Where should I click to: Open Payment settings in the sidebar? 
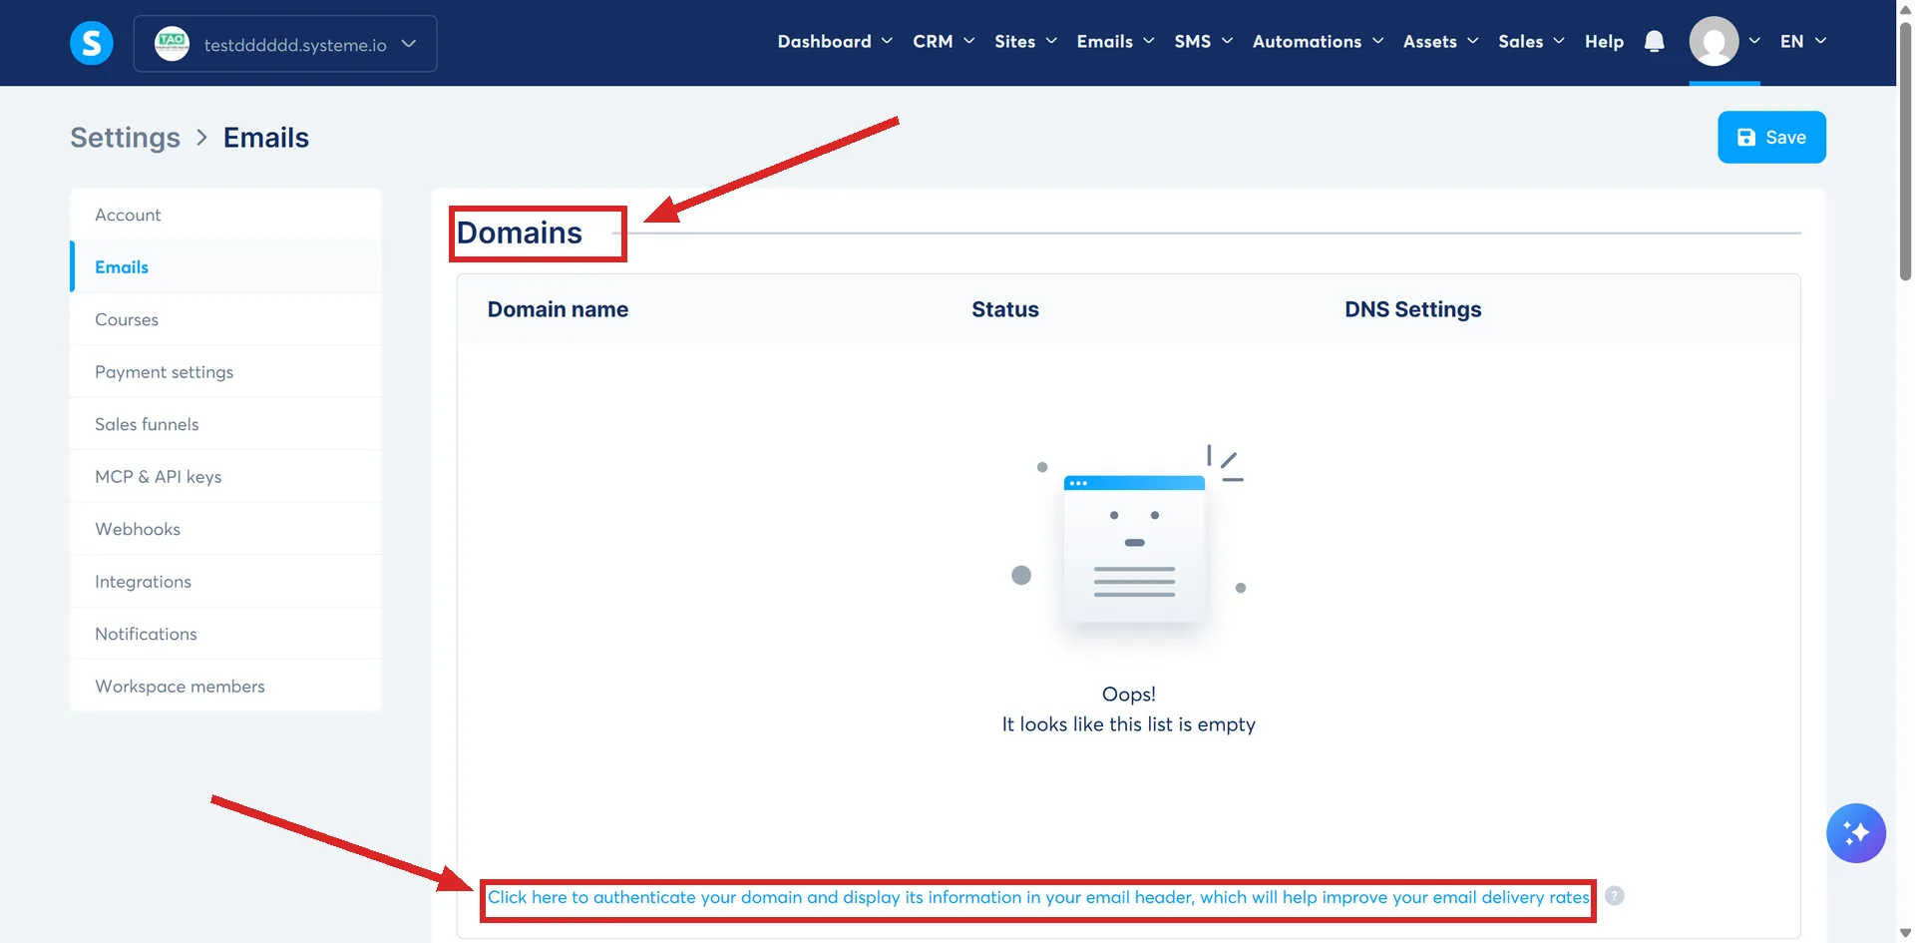[x=225, y=371]
